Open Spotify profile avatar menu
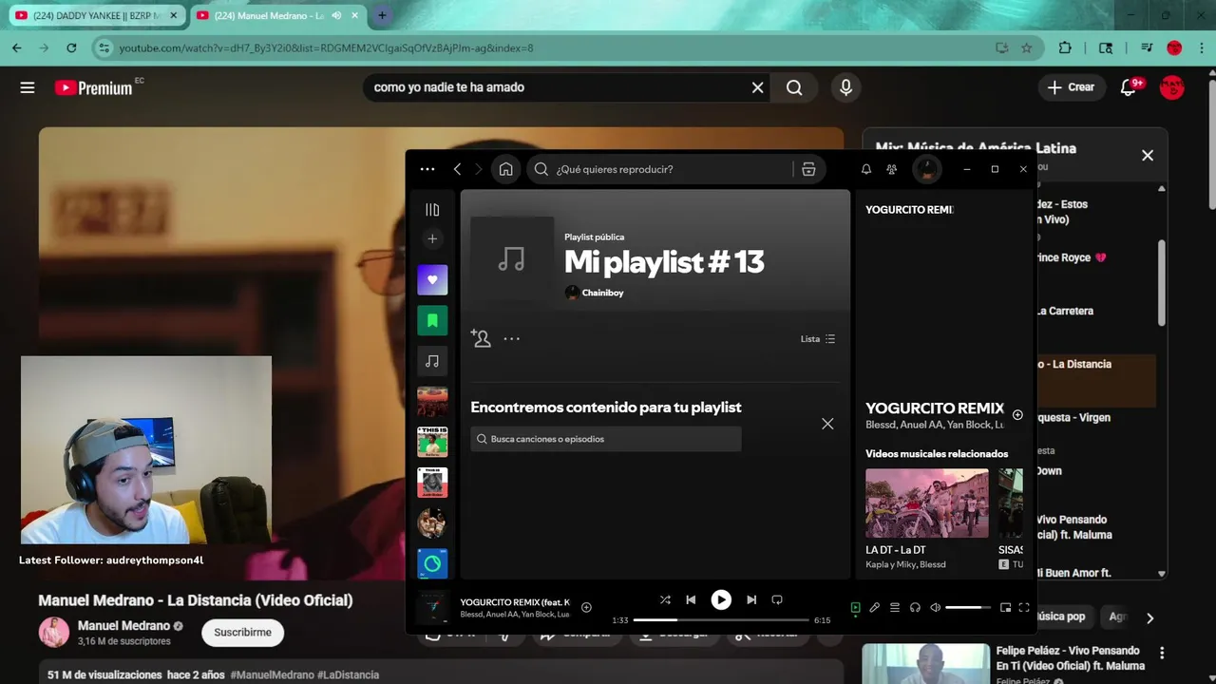The width and height of the screenshot is (1216, 684). click(927, 169)
